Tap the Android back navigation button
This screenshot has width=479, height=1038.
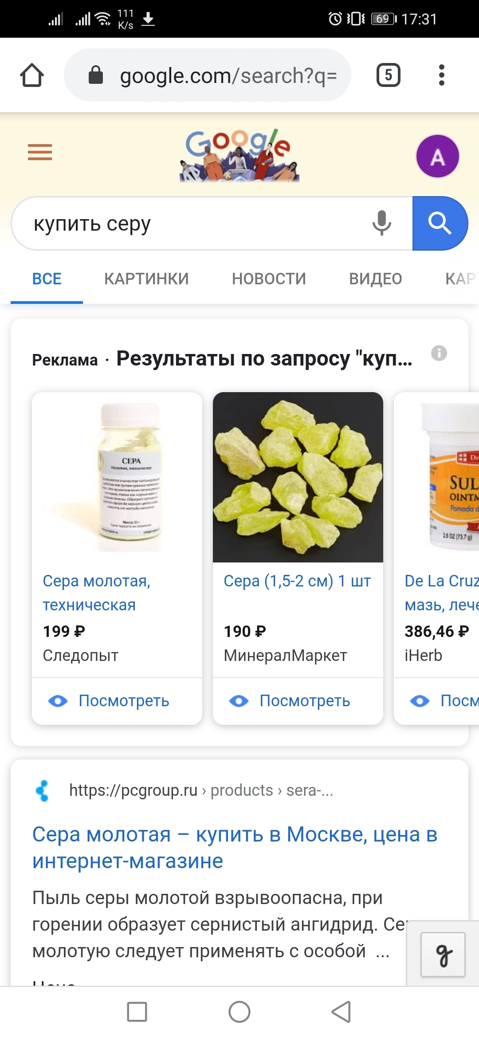point(341,1012)
